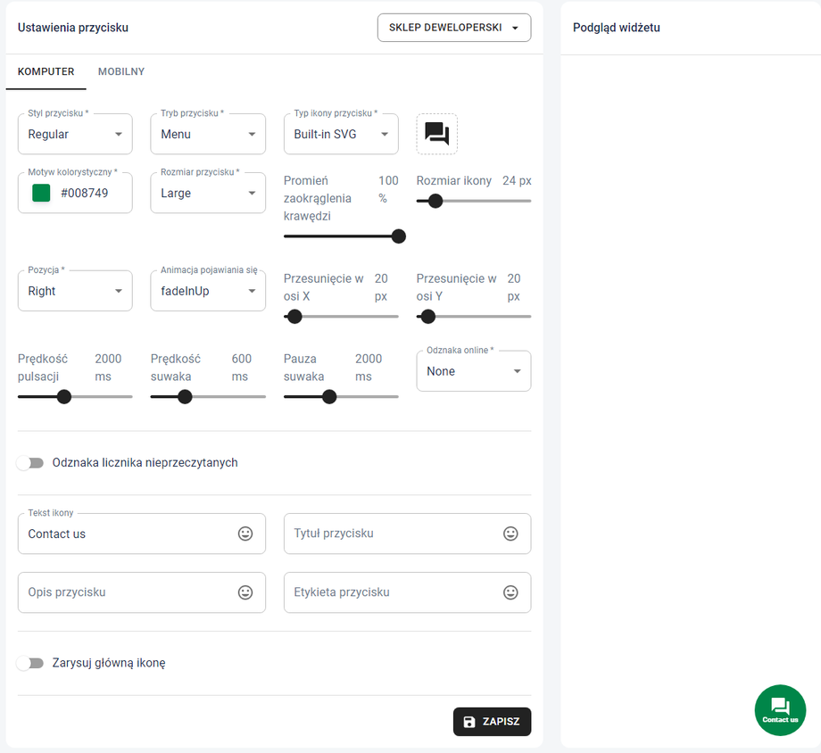The height and width of the screenshot is (753, 821).
Task: Click the green Contact us widget button
Action: tap(780, 710)
